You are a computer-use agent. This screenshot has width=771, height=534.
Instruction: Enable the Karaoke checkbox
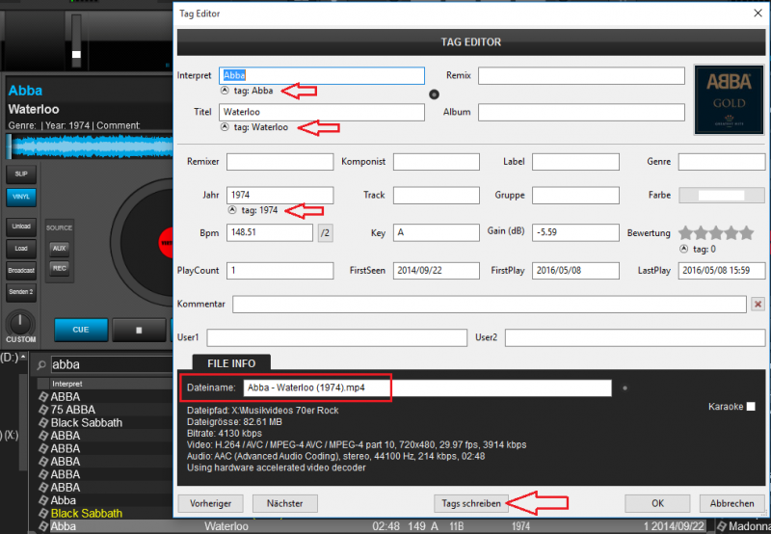pyautogui.click(x=751, y=407)
